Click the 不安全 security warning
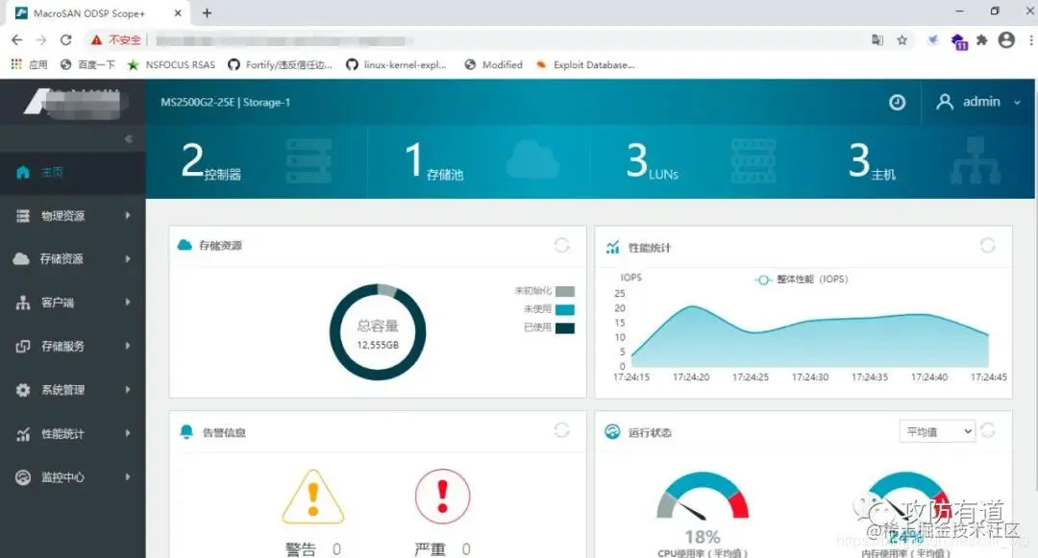This screenshot has width=1038, height=558. (x=116, y=40)
